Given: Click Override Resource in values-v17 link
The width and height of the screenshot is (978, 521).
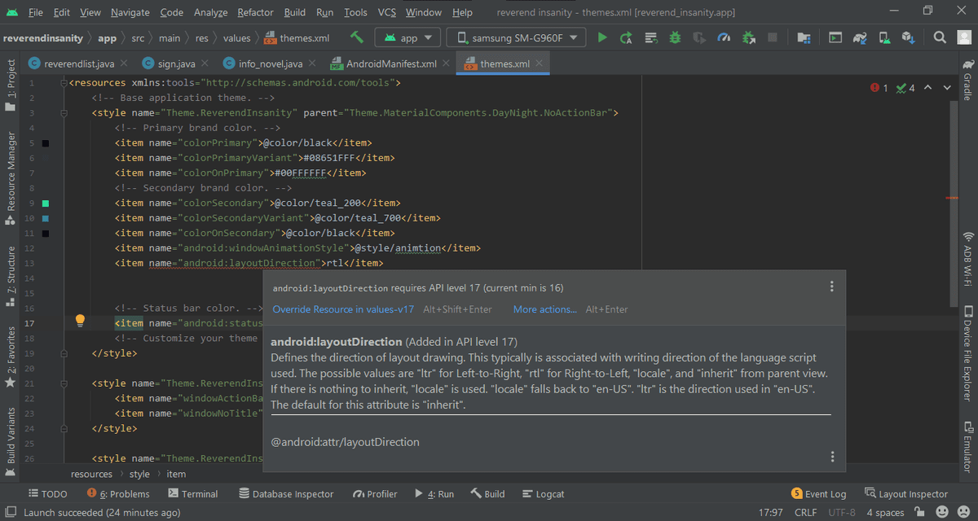Looking at the screenshot, I should pyautogui.click(x=343, y=309).
